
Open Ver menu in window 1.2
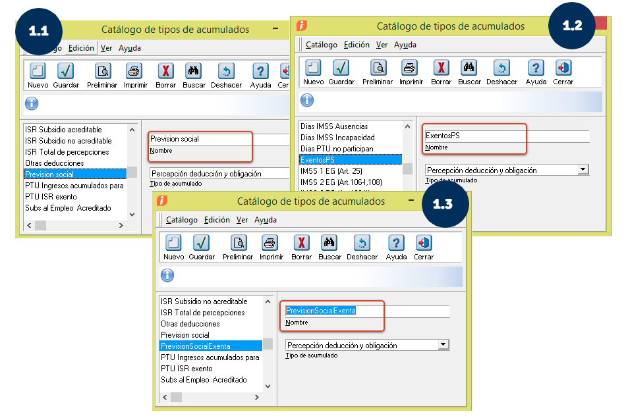[x=382, y=45]
